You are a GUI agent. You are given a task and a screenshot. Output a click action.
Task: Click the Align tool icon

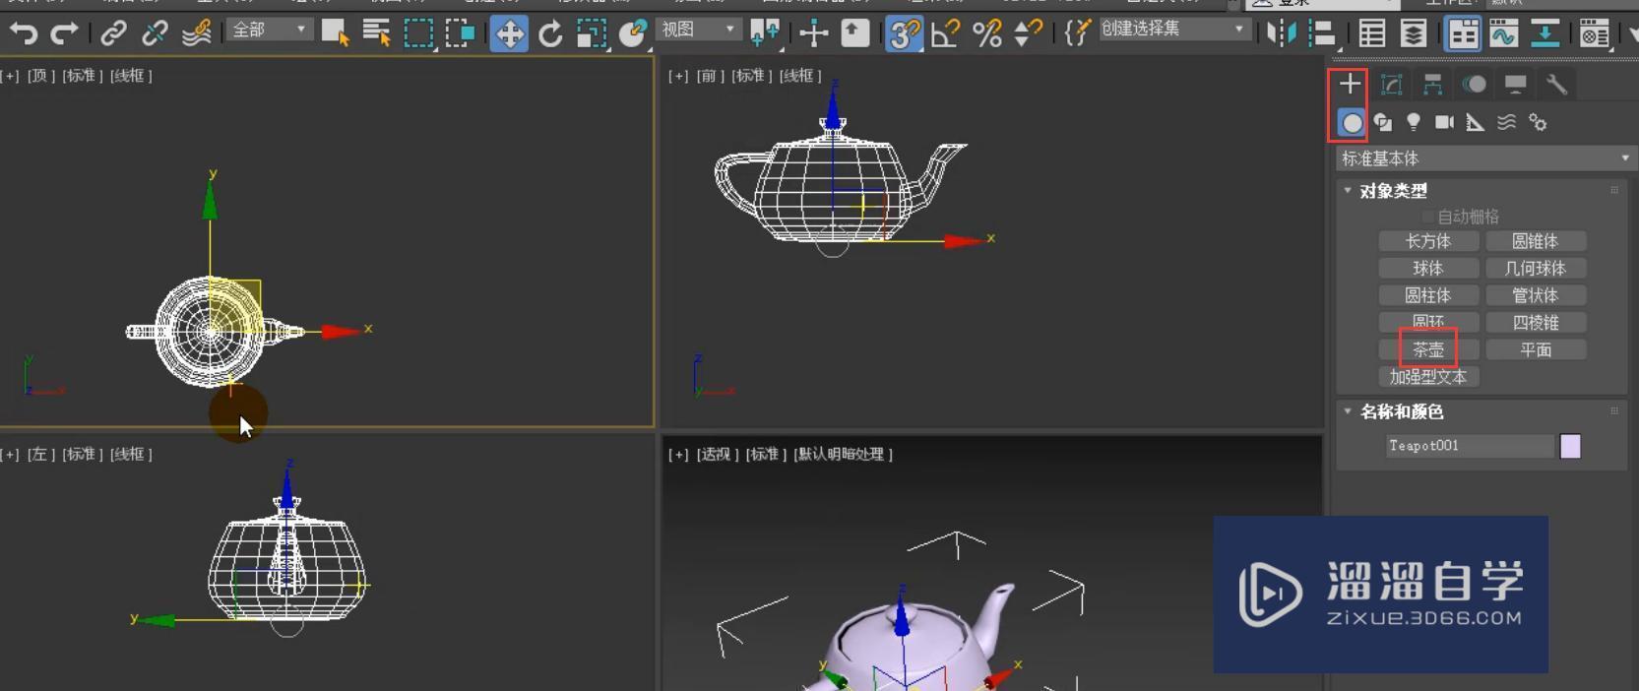(1323, 33)
